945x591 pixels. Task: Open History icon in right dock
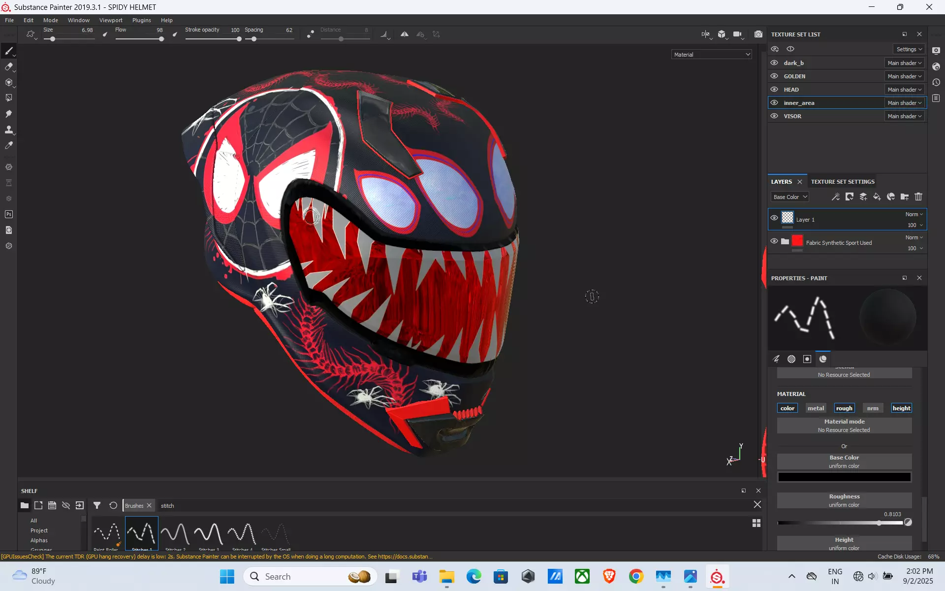(936, 82)
